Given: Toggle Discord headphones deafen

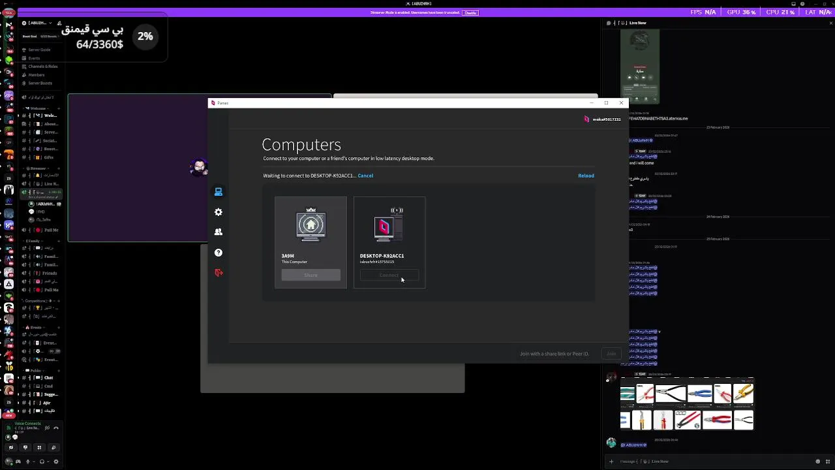Looking at the screenshot, I should click(42, 462).
